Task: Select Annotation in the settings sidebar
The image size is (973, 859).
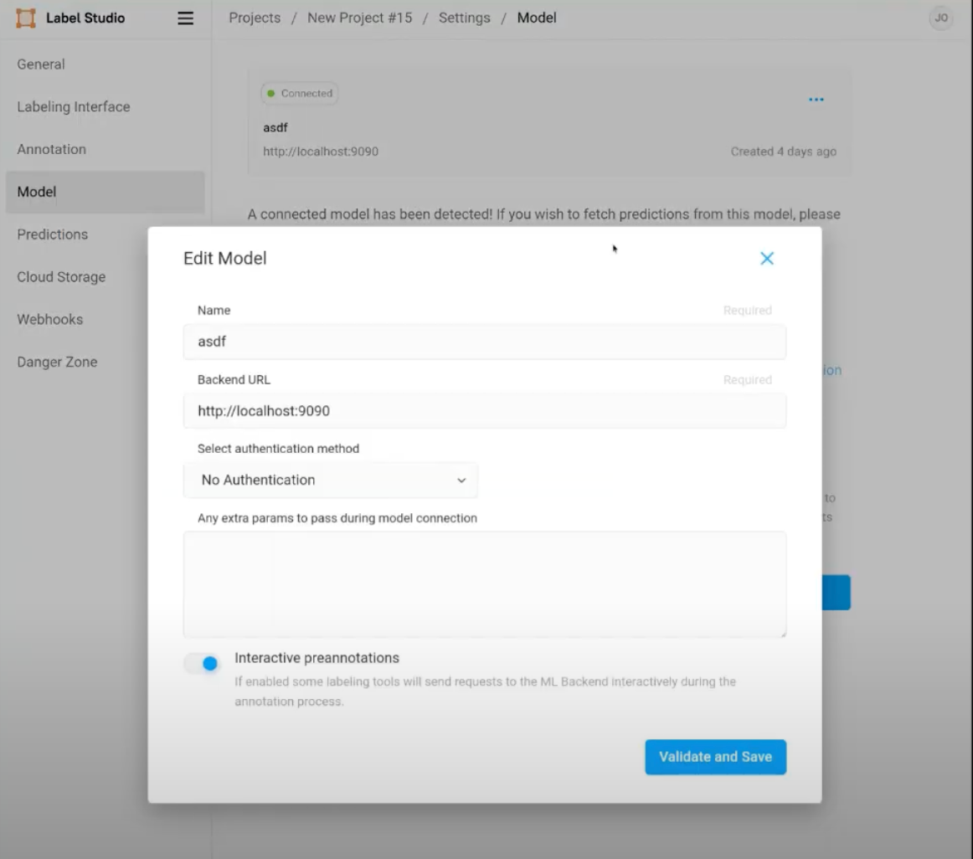Action: (52, 149)
